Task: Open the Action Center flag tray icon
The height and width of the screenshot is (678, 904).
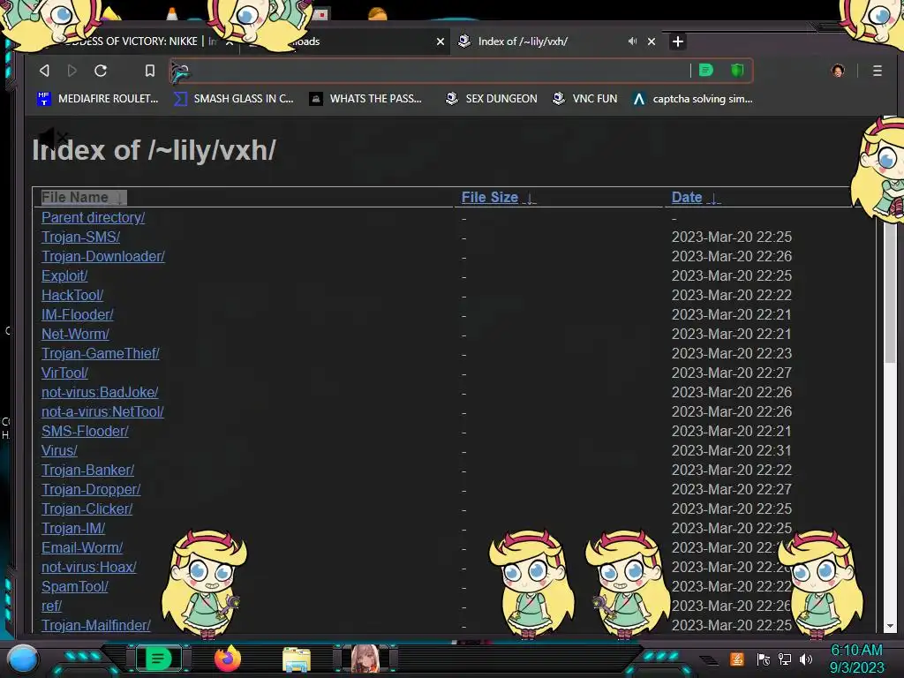Action: pyautogui.click(x=764, y=659)
